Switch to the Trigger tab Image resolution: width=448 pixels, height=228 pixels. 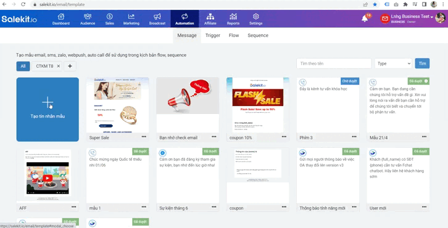(x=212, y=35)
